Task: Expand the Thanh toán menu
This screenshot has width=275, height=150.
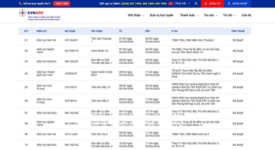Action: point(189,15)
